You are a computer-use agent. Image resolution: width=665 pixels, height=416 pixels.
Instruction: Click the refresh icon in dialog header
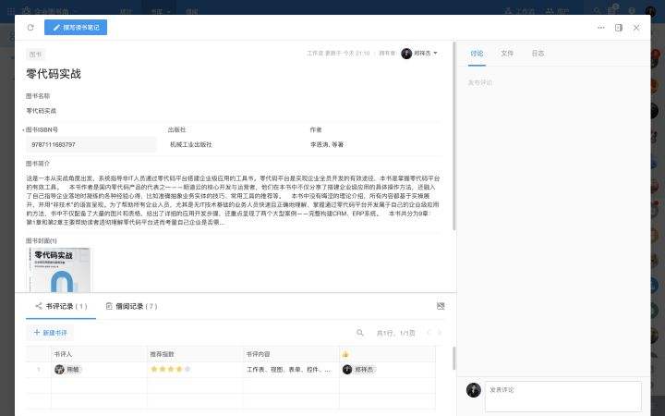[x=30, y=28]
